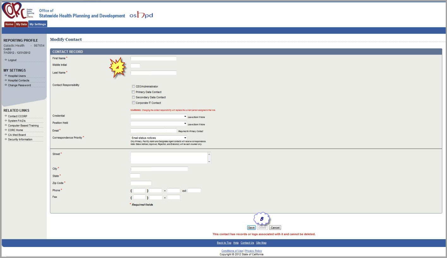The width and height of the screenshot is (447, 258).
Task: Focus the State input field
Action: [x=135, y=176]
